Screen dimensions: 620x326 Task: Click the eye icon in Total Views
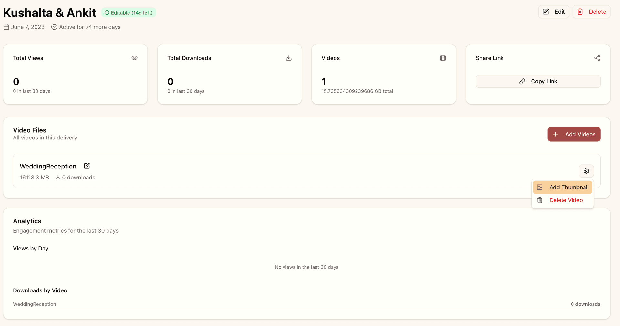(134, 58)
